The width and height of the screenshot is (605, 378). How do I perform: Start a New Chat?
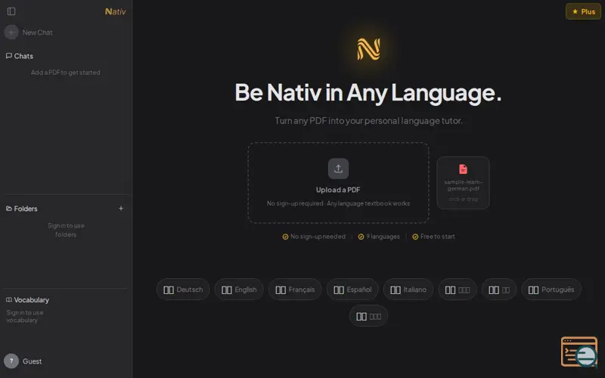37,33
